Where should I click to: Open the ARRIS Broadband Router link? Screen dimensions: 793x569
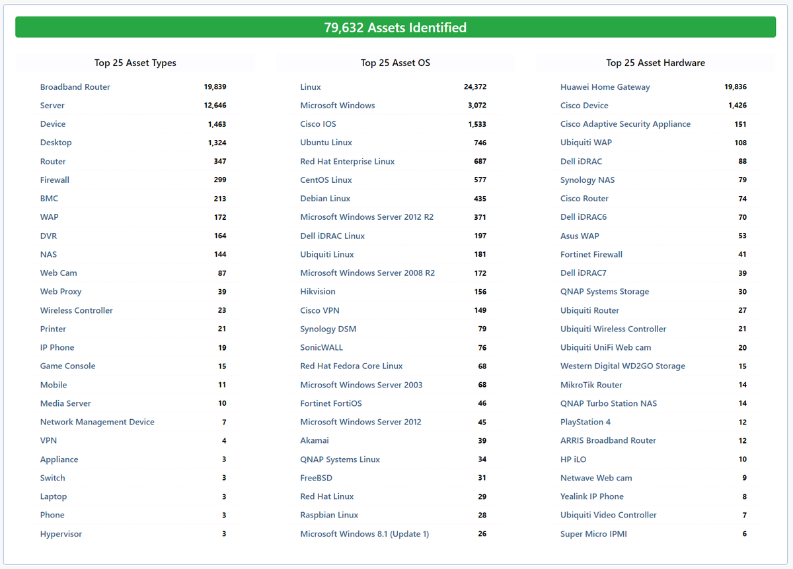click(609, 440)
